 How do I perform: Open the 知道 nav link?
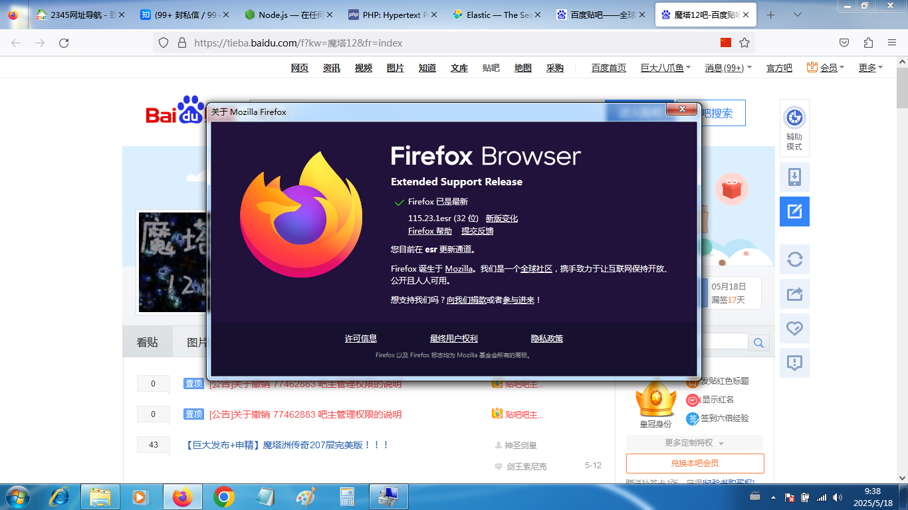[427, 68]
